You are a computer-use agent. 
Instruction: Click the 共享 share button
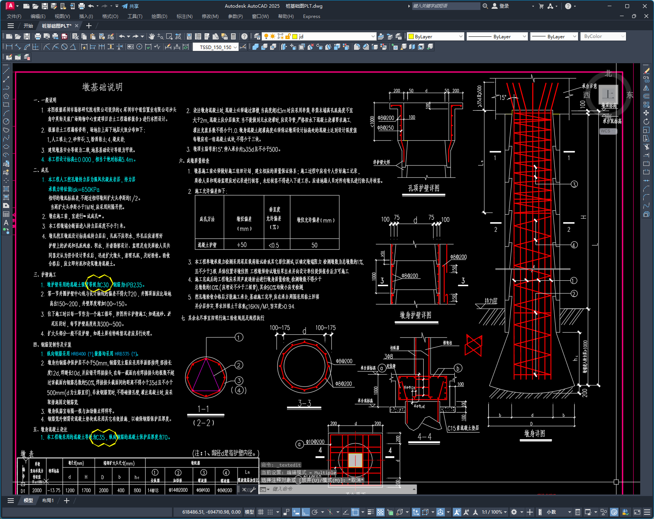[130, 6]
